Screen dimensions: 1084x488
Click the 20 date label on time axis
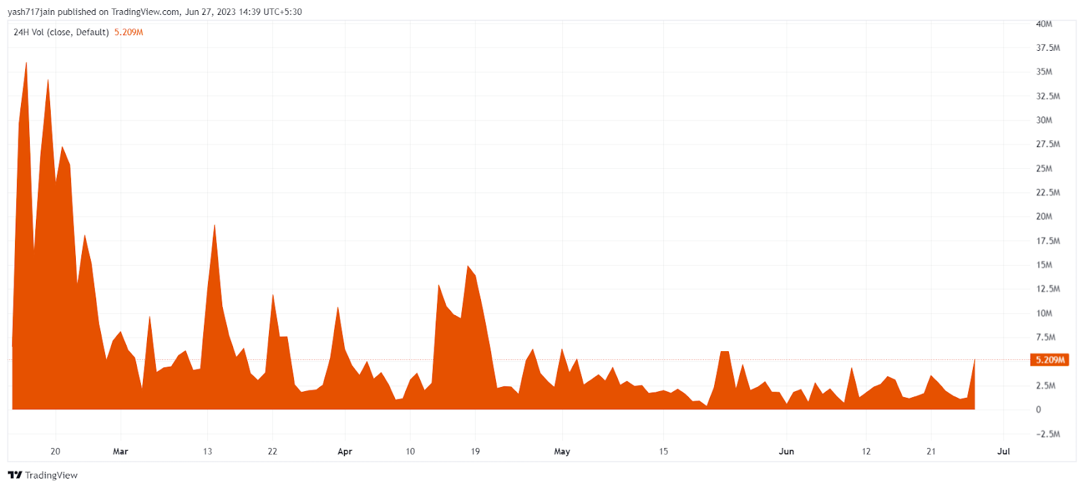(56, 451)
